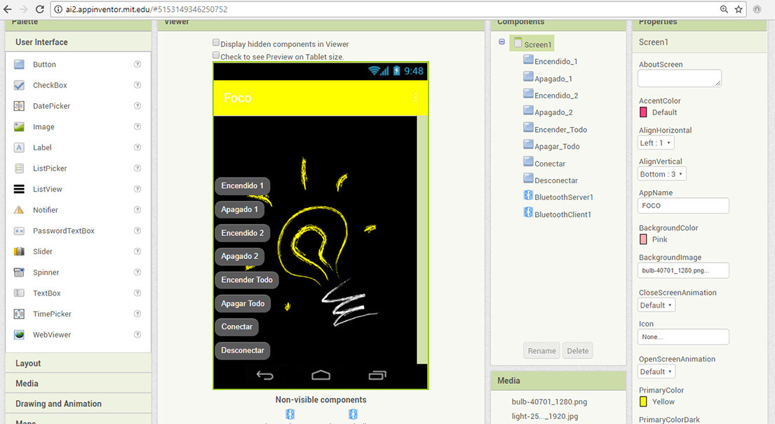This screenshot has height=424, width=775.
Task: Click Encender Todo button in phone preview
Action: 247,279
